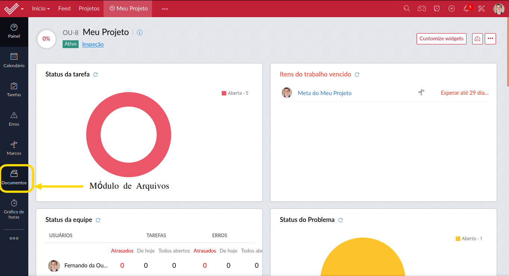509x276 pixels.
Task: Open Documentos in the sidebar
Action: coord(14,178)
